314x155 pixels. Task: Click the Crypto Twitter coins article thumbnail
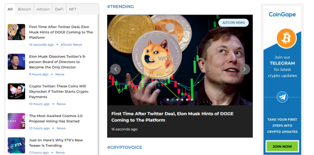click(16, 91)
